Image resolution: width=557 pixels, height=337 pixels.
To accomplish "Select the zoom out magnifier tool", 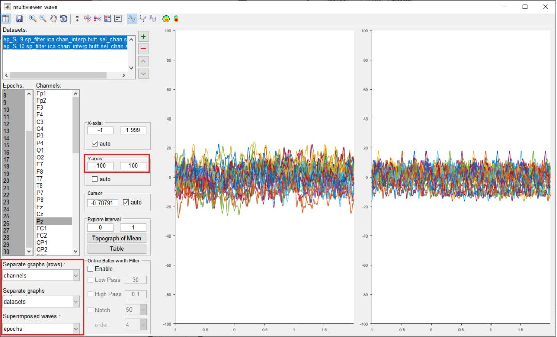I will (x=43, y=19).
